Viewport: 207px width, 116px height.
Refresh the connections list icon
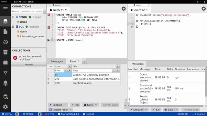pyautogui.click(x=45, y=12)
